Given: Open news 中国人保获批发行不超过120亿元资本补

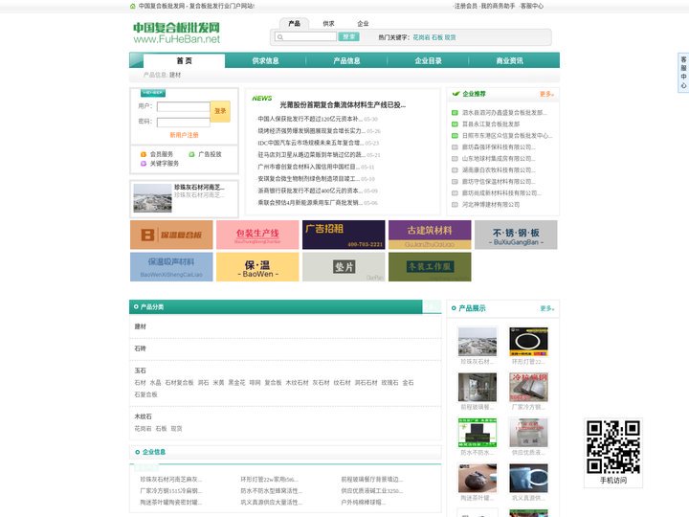Looking at the screenshot, I should 310,119.
